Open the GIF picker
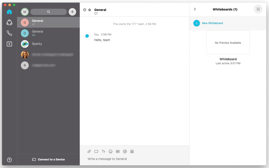269x168 pixels. point(118,151)
